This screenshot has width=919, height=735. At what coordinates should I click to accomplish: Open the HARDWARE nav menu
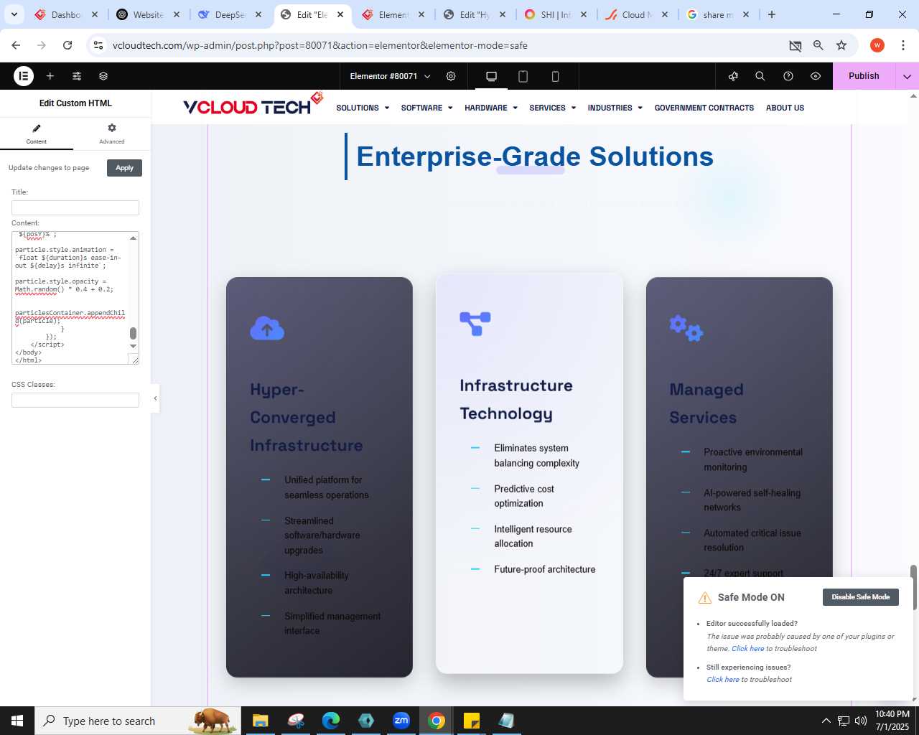[x=491, y=108]
